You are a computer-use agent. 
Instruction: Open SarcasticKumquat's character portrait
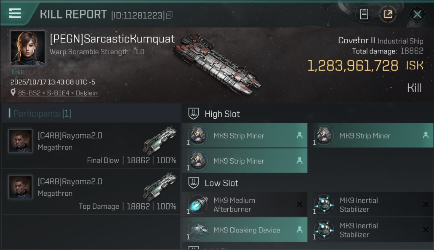(x=27, y=48)
